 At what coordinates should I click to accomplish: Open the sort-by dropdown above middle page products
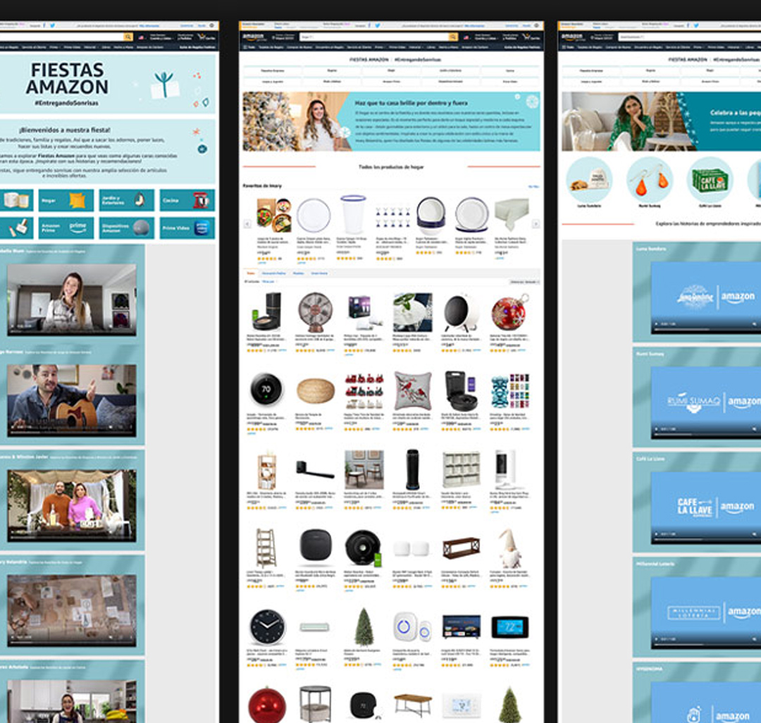[x=524, y=282]
